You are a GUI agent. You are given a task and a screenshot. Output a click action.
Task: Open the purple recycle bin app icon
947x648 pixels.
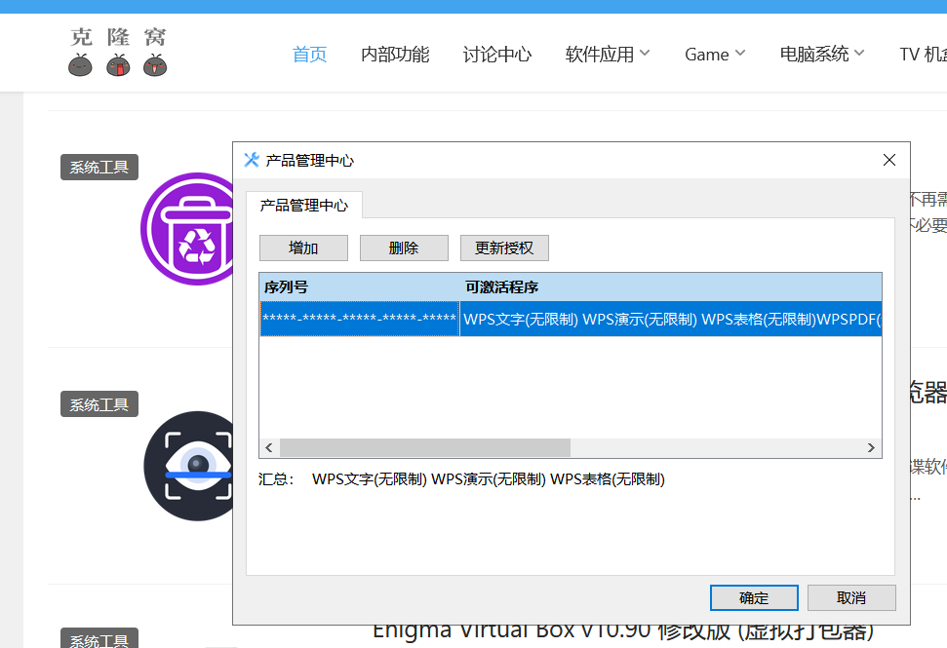(x=187, y=229)
